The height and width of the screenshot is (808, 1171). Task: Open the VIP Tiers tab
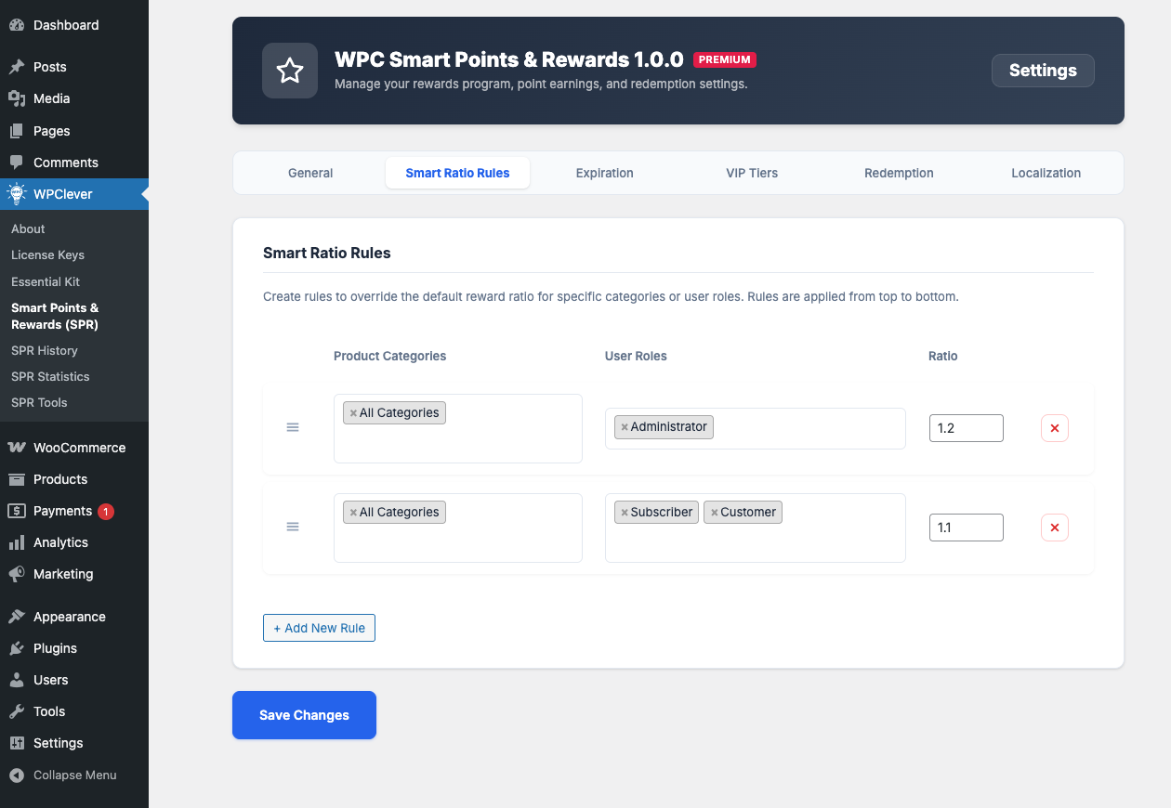[752, 173]
